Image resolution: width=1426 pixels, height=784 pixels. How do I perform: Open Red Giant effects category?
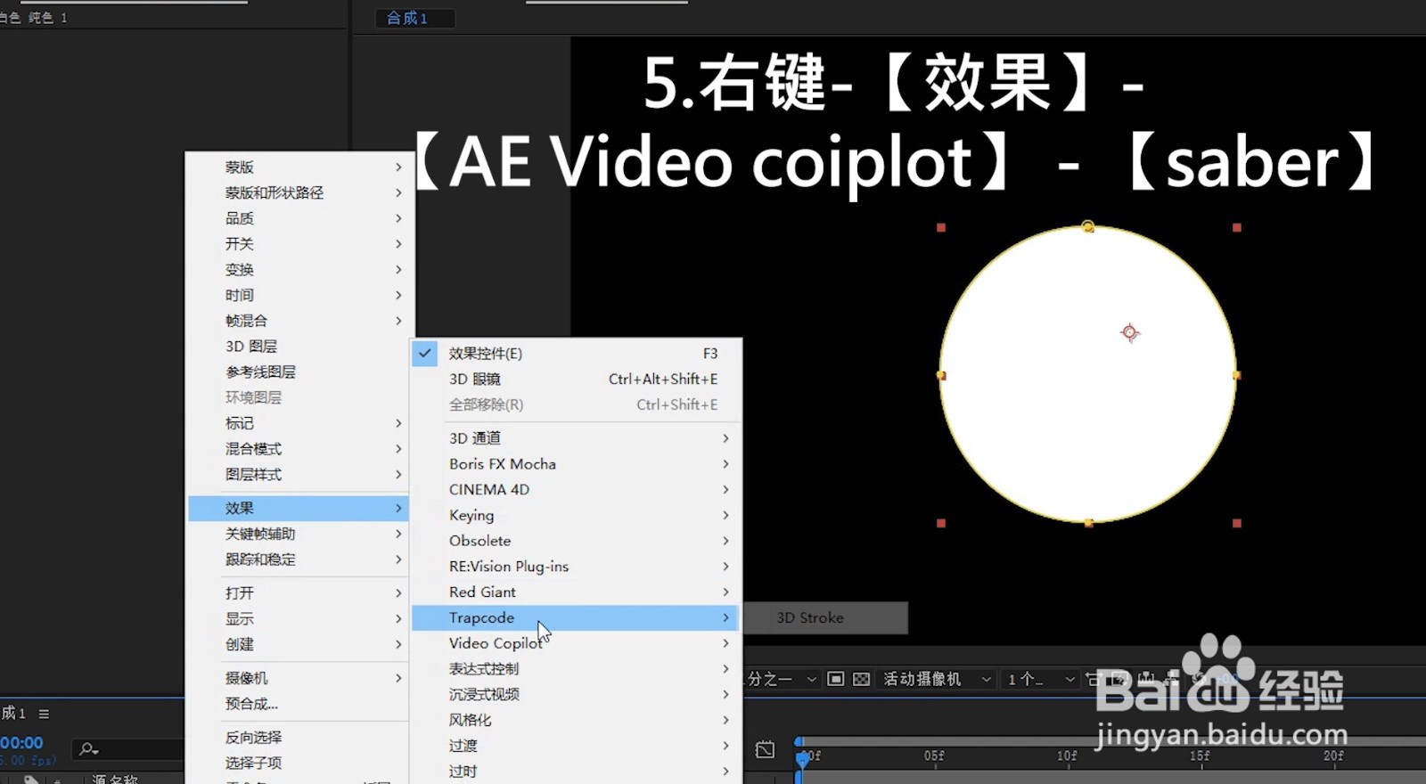pyautogui.click(x=576, y=592)
